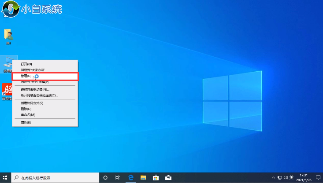Select 属性(R) from the context menu
Image resolution: width=323 pixels, height=183 pixels.
coord(26,122)
